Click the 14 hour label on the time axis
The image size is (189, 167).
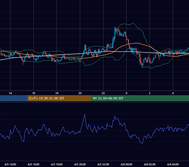10,93
